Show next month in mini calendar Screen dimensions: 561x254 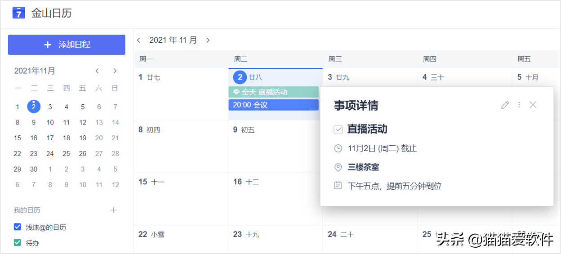[115, 71]
